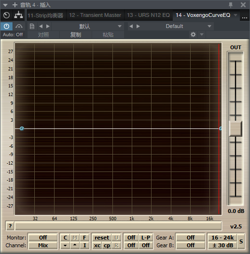This screenshot has width=250, height=254.
Task: Click the 复制 copy button
Action: click(76, 35)
